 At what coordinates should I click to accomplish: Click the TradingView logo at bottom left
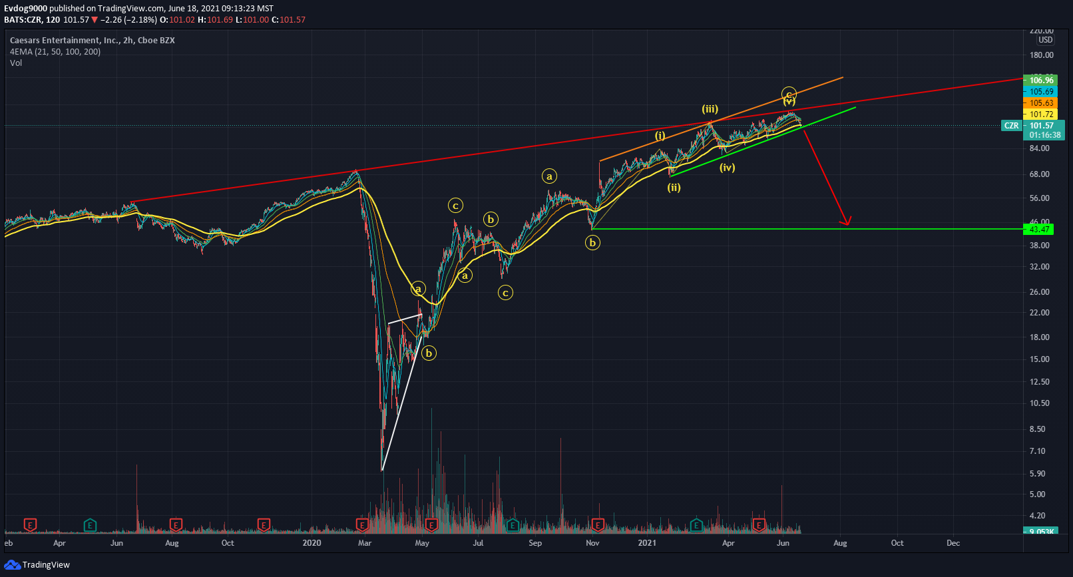pos(37,565)
